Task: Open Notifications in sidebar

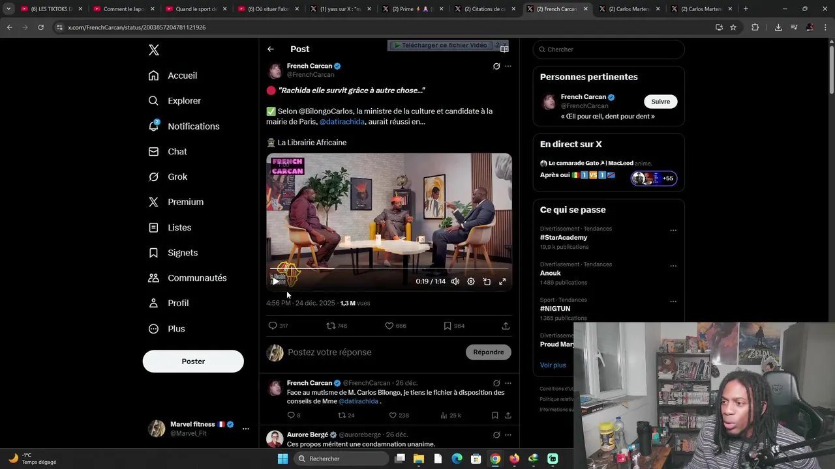Action: (184, 126)
